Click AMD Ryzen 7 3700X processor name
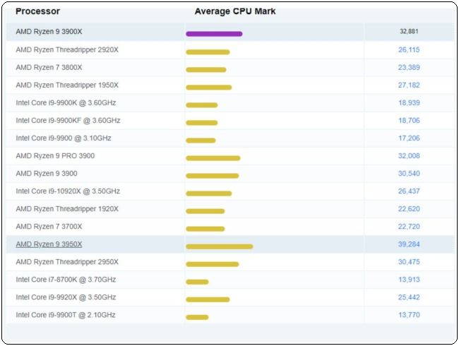 49,226
